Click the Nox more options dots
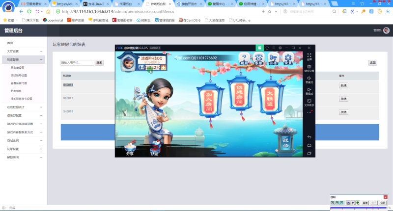 click(x=309, y=112)
